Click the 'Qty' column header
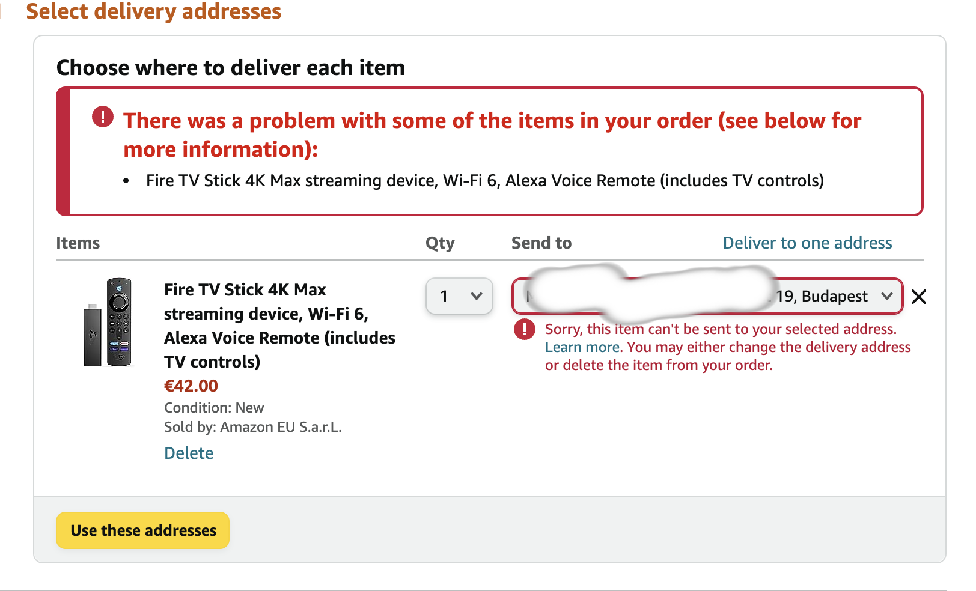Screen dimensions: 976x591 coord(440,243)
